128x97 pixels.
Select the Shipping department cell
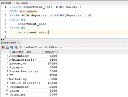[25, 95]
